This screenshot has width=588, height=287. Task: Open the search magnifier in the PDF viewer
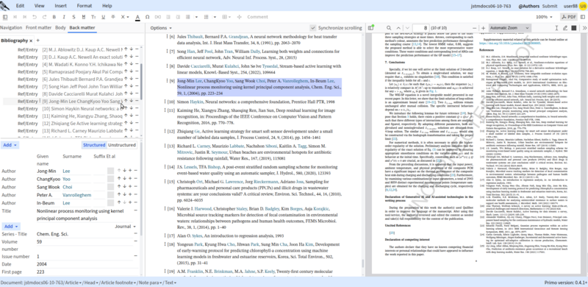[x=389, y=28]
